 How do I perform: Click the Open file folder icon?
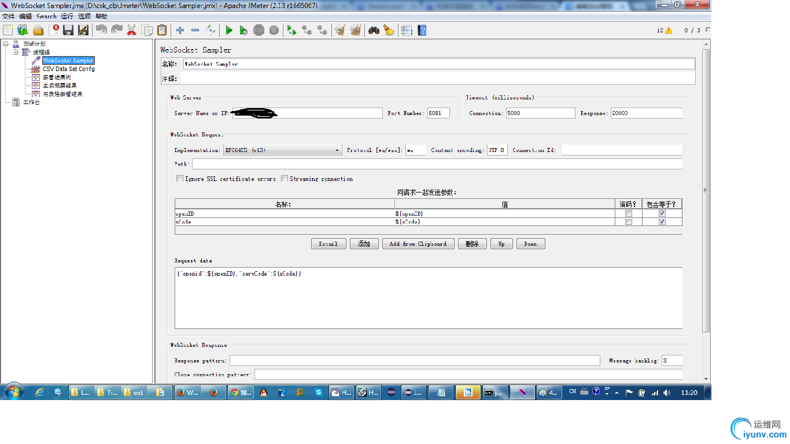point(38,30)
